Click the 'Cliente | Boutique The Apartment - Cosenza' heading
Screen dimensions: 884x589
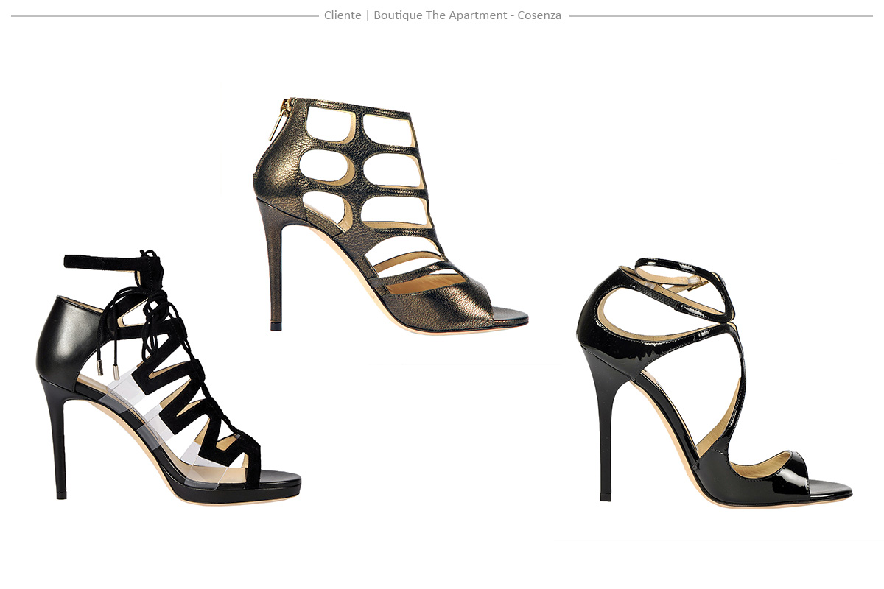[x=443, y=15]
